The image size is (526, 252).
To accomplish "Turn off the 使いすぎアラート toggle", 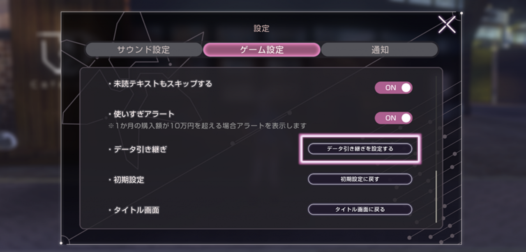I will 393,118.
